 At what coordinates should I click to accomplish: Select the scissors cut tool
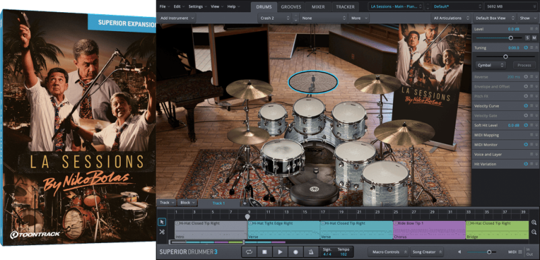162,232
